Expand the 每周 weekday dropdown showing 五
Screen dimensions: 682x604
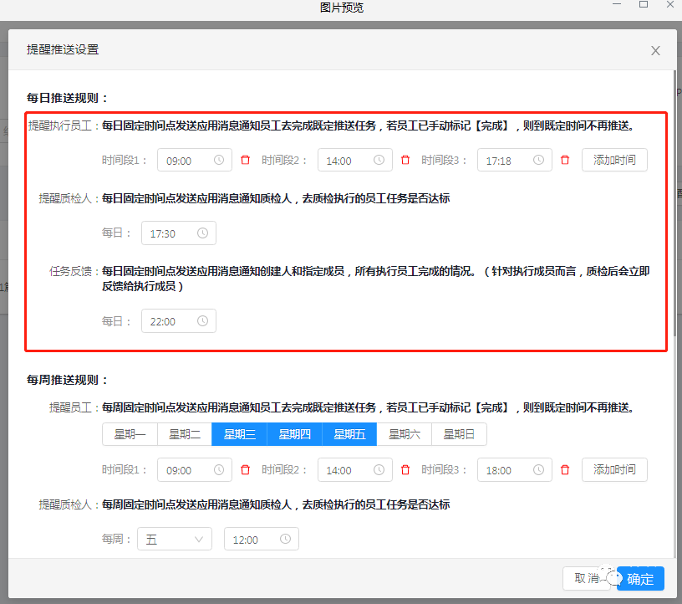point(175,539)
